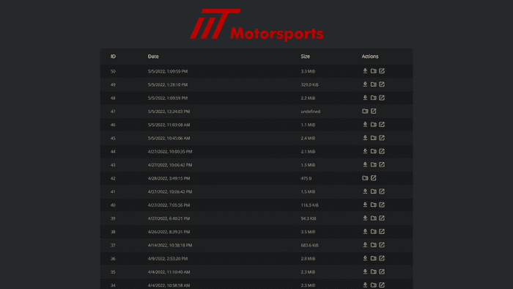
Task: Download the log in row 49
Action: (365, 84)
